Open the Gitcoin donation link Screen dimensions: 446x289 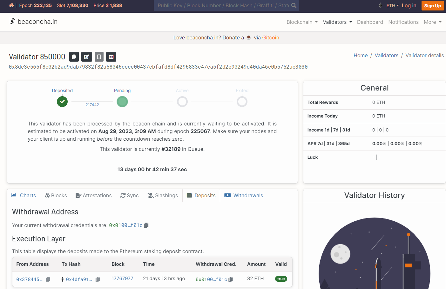tap(271, 37)
